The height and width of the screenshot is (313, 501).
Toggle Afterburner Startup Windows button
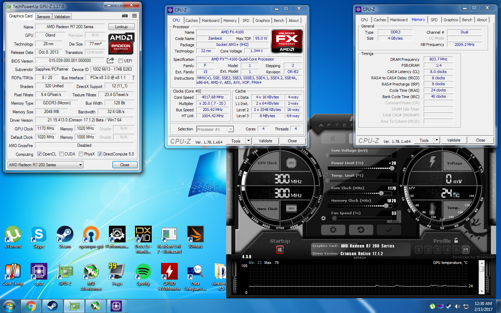(x=280, y=249)
